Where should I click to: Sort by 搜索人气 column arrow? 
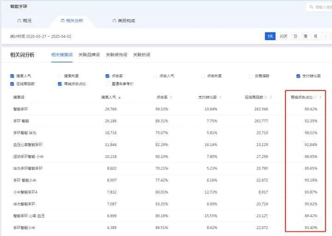click(119, 97)
